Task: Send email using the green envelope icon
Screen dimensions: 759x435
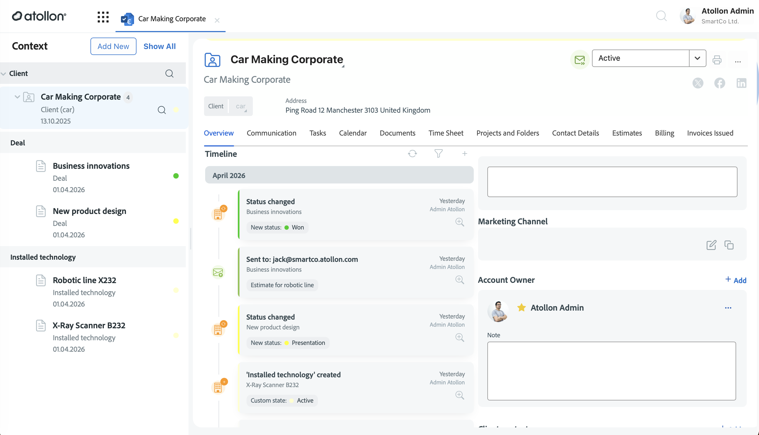Action: [x=579, y=59]
